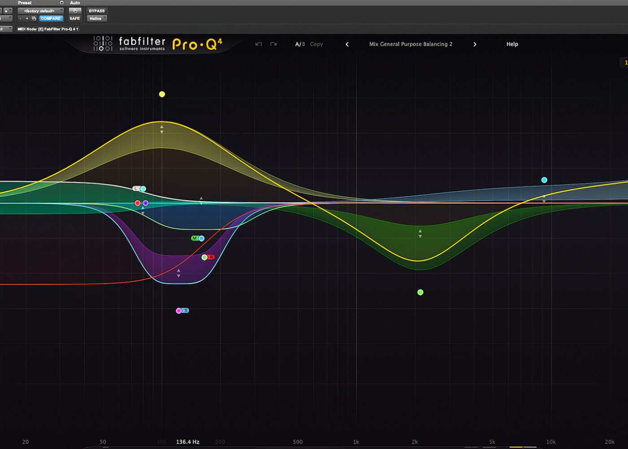The height and width of the screenshot is (449, 628).
Task: Select the green EQ band node near 2k
Action: 420,292
